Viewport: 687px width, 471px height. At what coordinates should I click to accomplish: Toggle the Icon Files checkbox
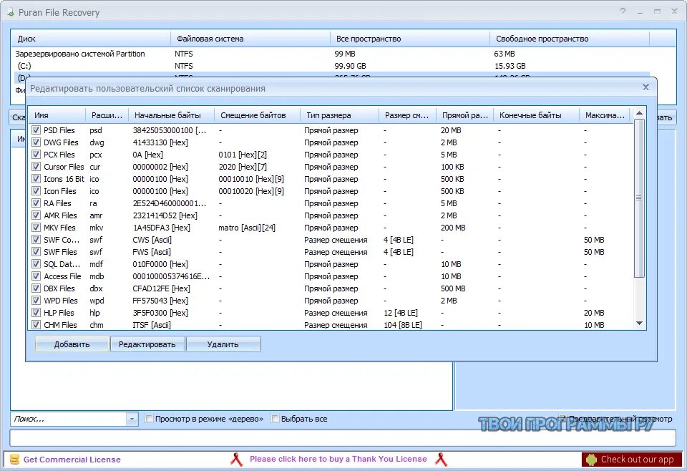click(x=36, y=191)
